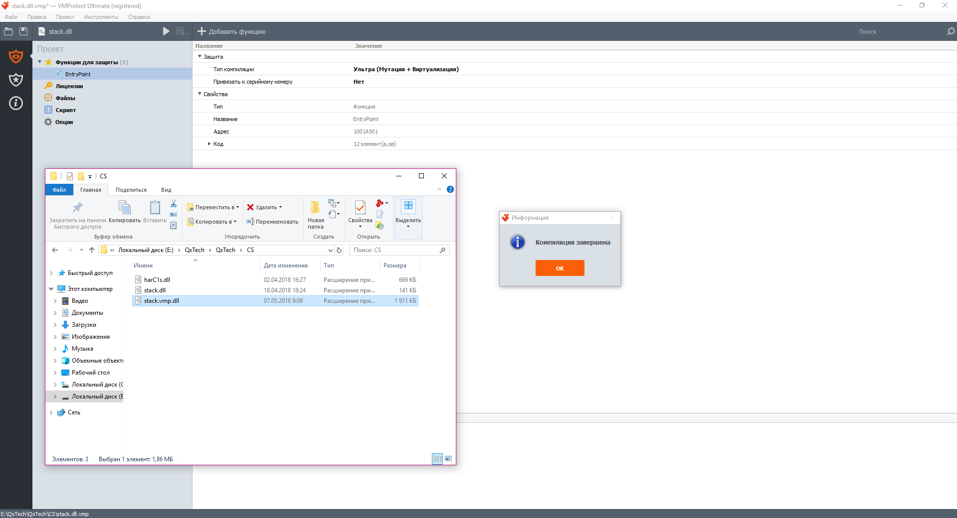
Task: Select EntryPoint function in project tree
Action: coord(78,74)
